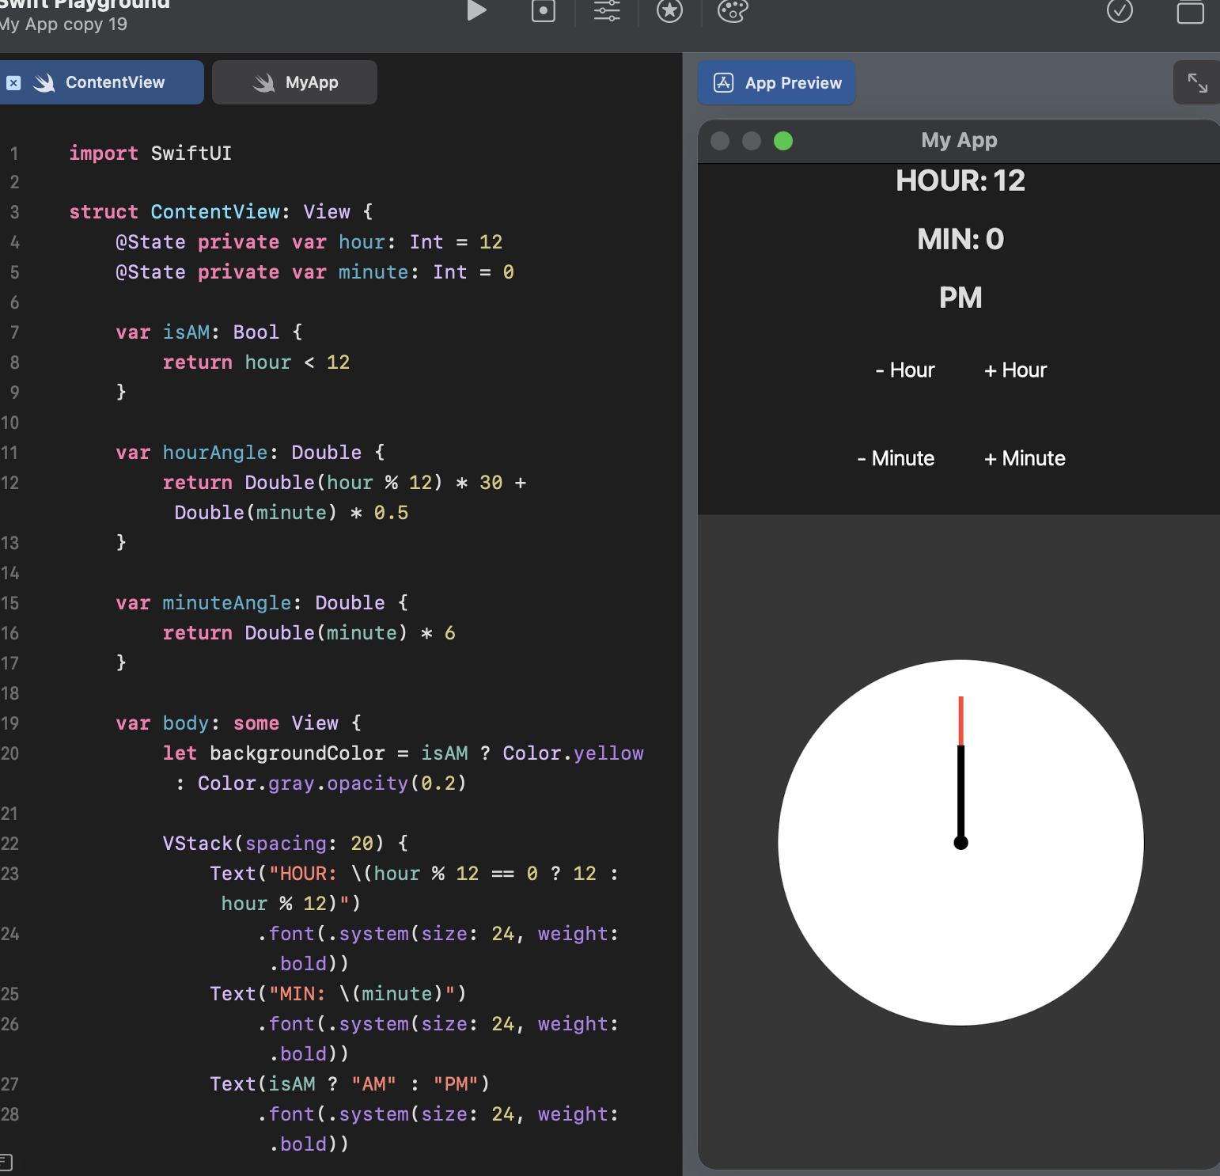Click the green zoom button of My App

click(782, 141)
